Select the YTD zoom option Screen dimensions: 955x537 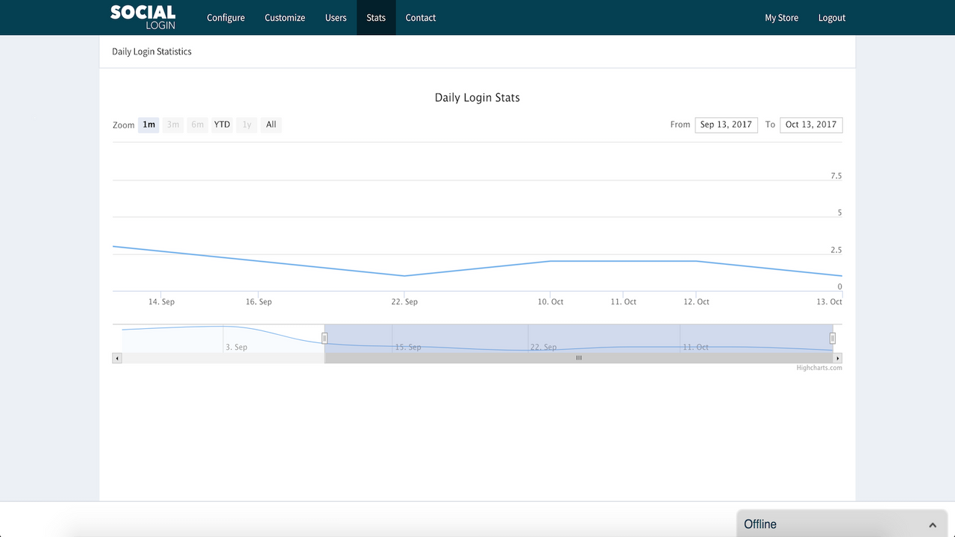coord(222,125)
